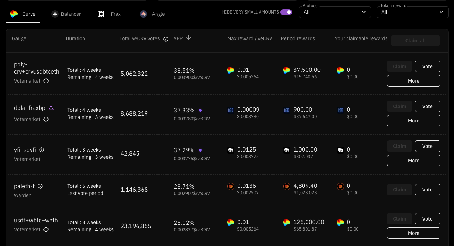Click Claim in dola+fraxbp row
The width and height of the screenshot is (454, 246).
[399, 106]
